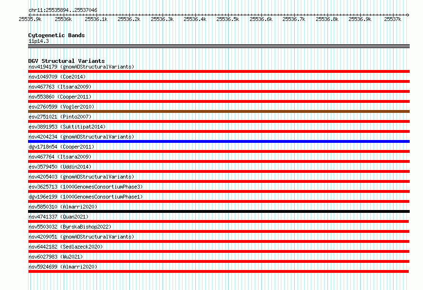This screenshot has height=290, width=423.
Task: Click the red bar under esv2751021
Action: [x=219, y=121]
